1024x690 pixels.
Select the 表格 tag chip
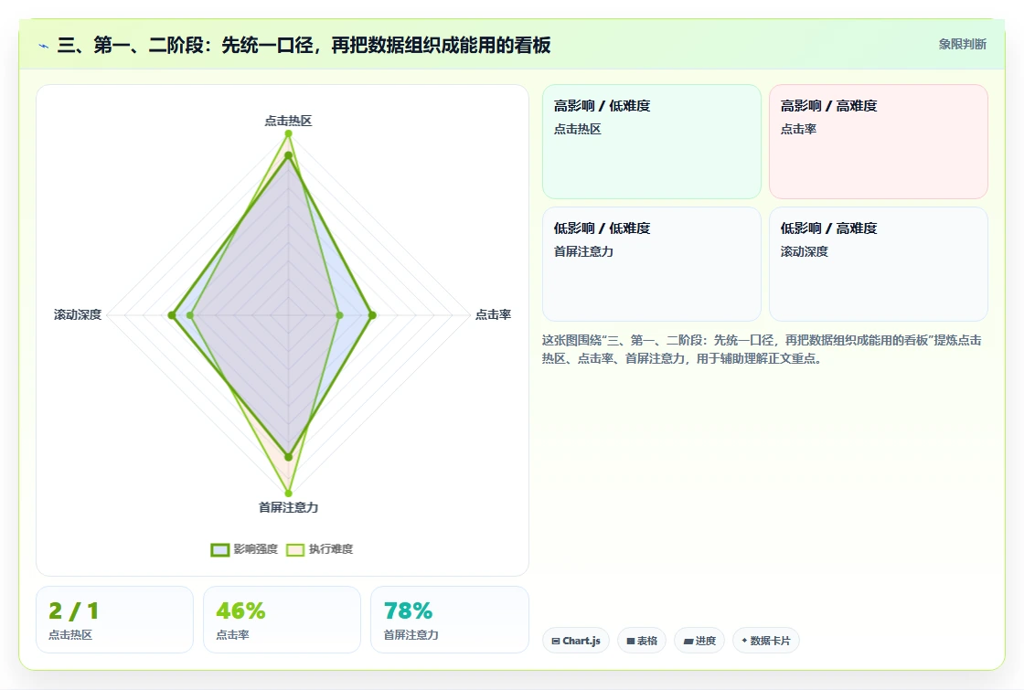[x=641, y=641]
